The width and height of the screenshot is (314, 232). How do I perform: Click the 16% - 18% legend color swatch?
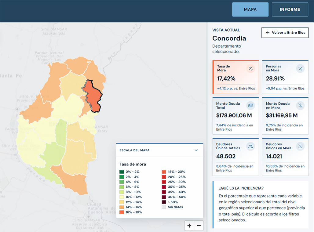pos(122,212)
